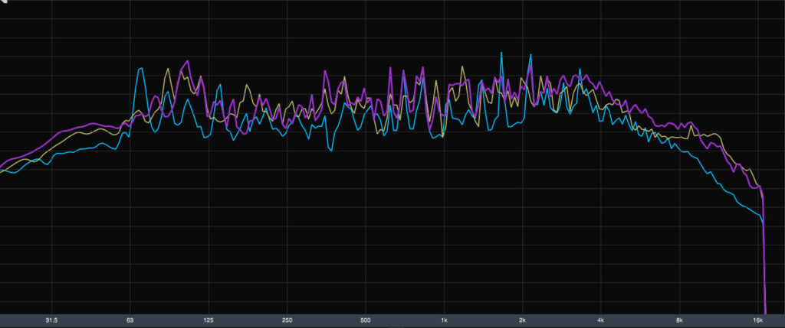Click the purple curve's low-end rise near 31.5 Hz
The image size is (785, 328).
[54, 138]
